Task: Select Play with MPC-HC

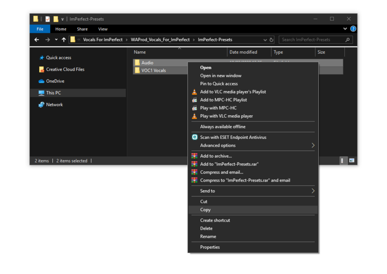Action: (x=218, y=108)
